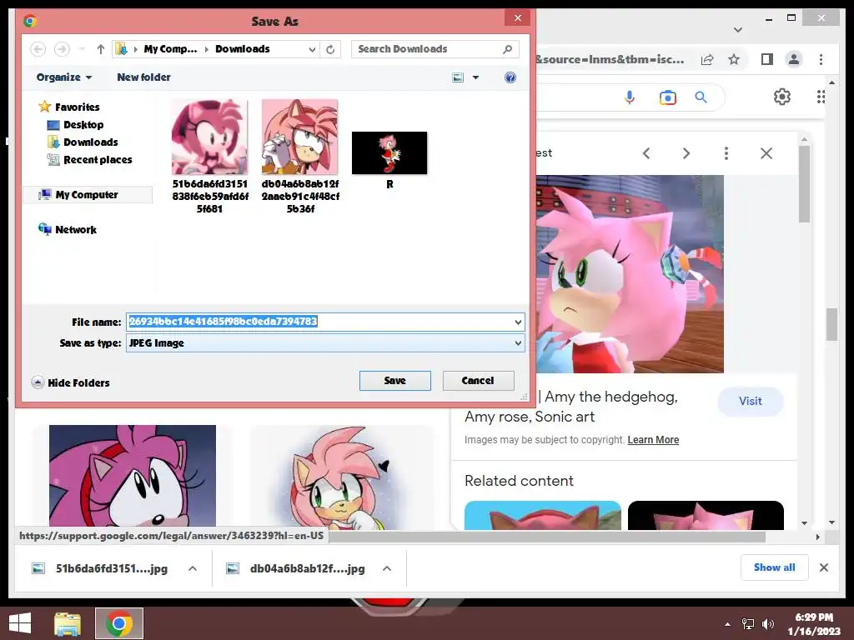
Task: Open recent locations dropdown arrow
Action: coord(82,49)
